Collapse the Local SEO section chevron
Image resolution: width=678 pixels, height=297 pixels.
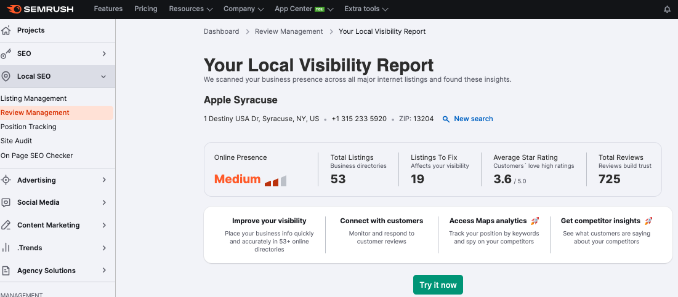(x=103, y=76)
